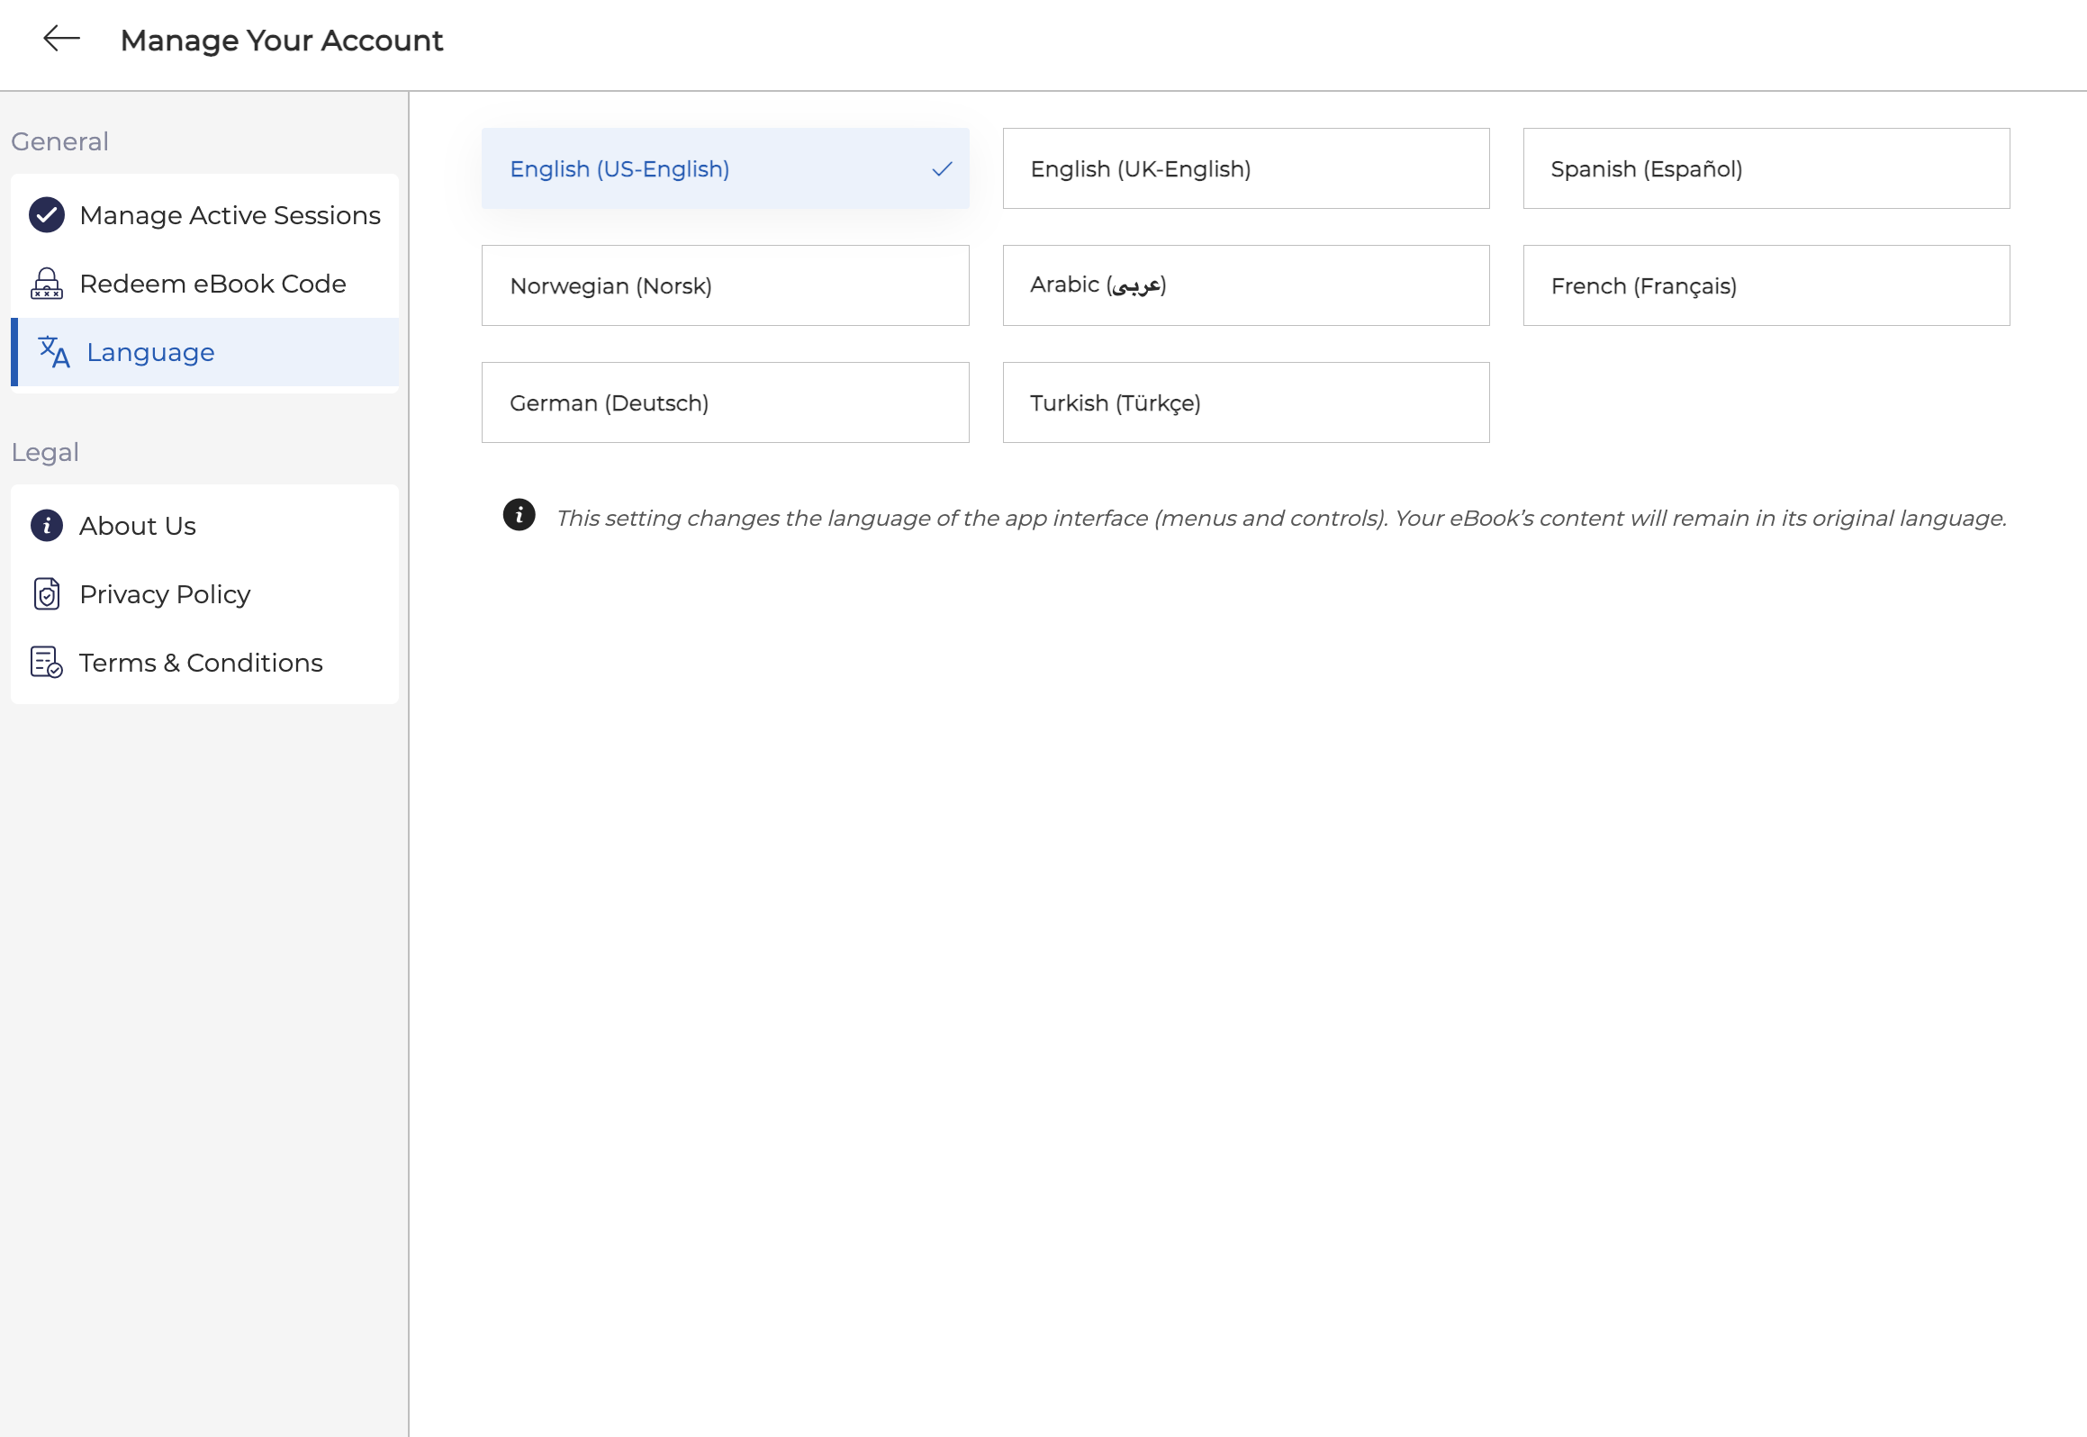Screen dimensions: 2087x1437
Task: Click the checkmark on English (US-English)
Action: pos(942,169)
